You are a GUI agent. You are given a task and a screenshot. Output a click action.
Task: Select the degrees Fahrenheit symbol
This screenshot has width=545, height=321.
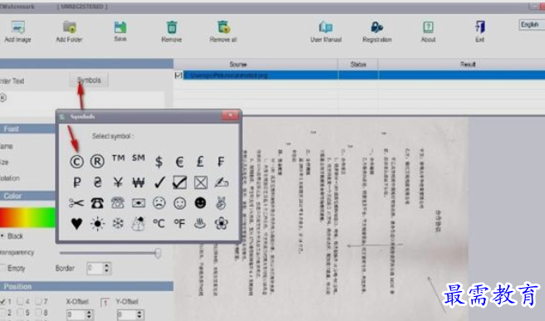click(179, 223)
